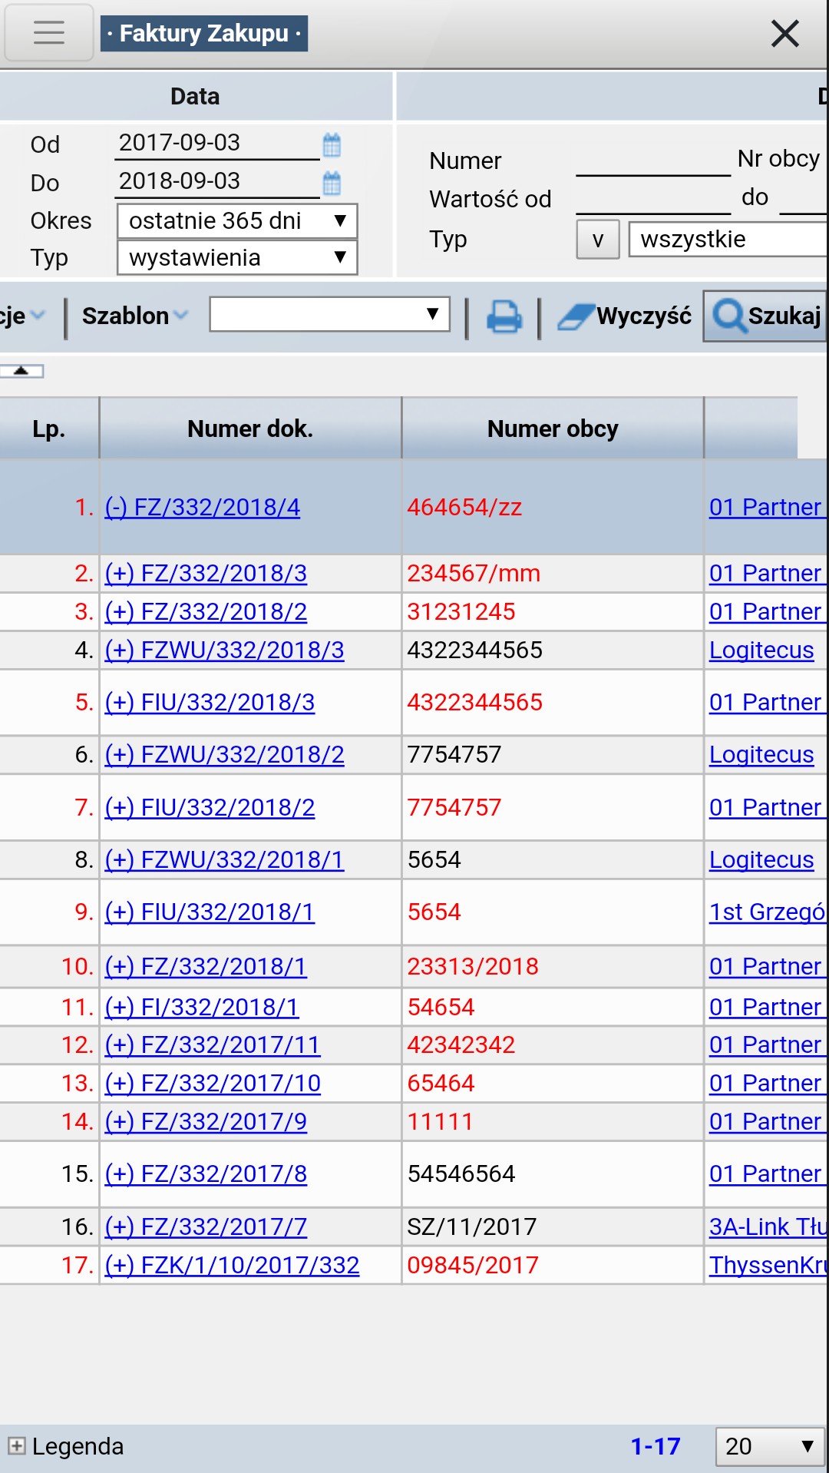Close the Faktury Zakupu window
Image resolution: width=829 pixels, height=1473 pixels.
coord(784,34)
